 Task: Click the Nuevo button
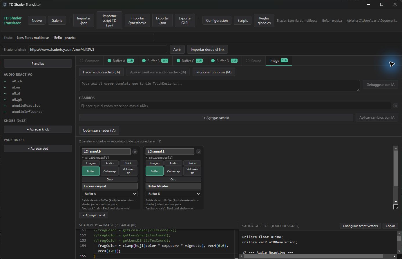coord(37,21)
